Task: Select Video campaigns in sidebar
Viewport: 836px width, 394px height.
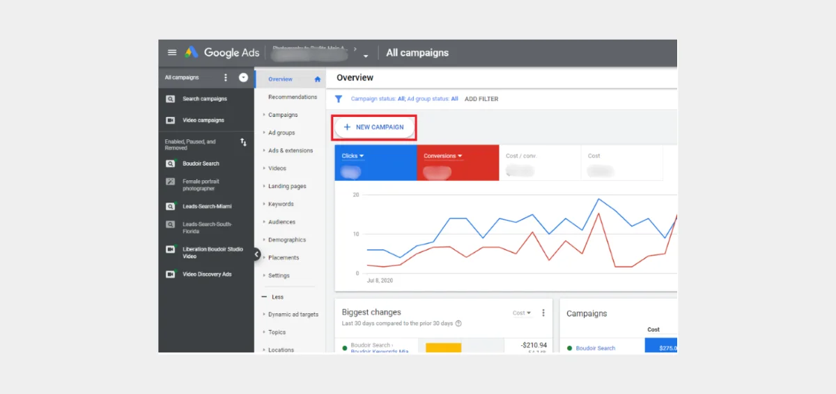Action: [x=203, y=120]
